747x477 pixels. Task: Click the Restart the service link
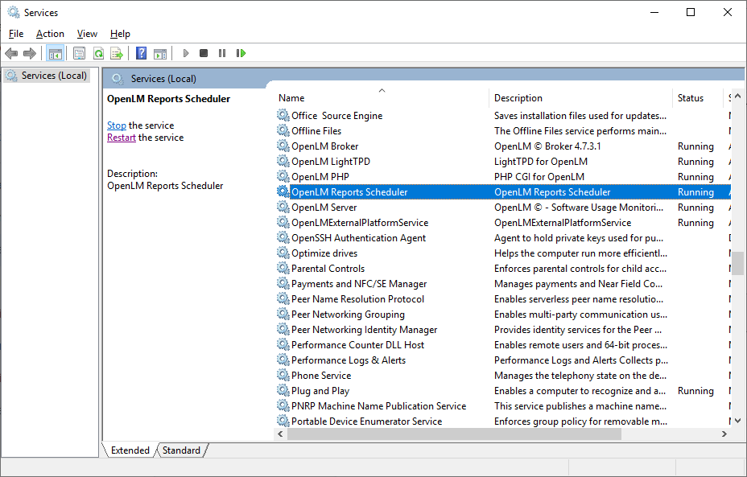pyautogui.click(x=121, y=138)
